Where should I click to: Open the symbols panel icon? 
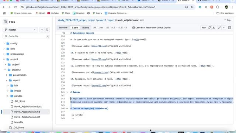tap(229, 28)
